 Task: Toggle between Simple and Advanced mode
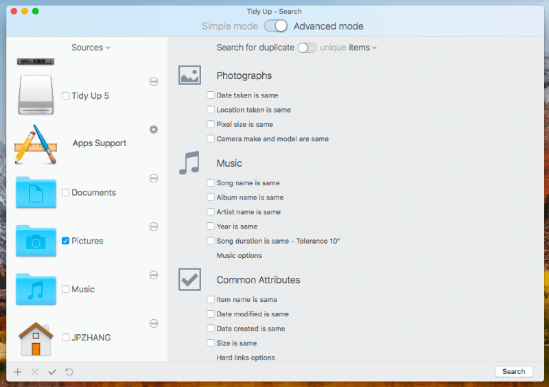[276, 26]
